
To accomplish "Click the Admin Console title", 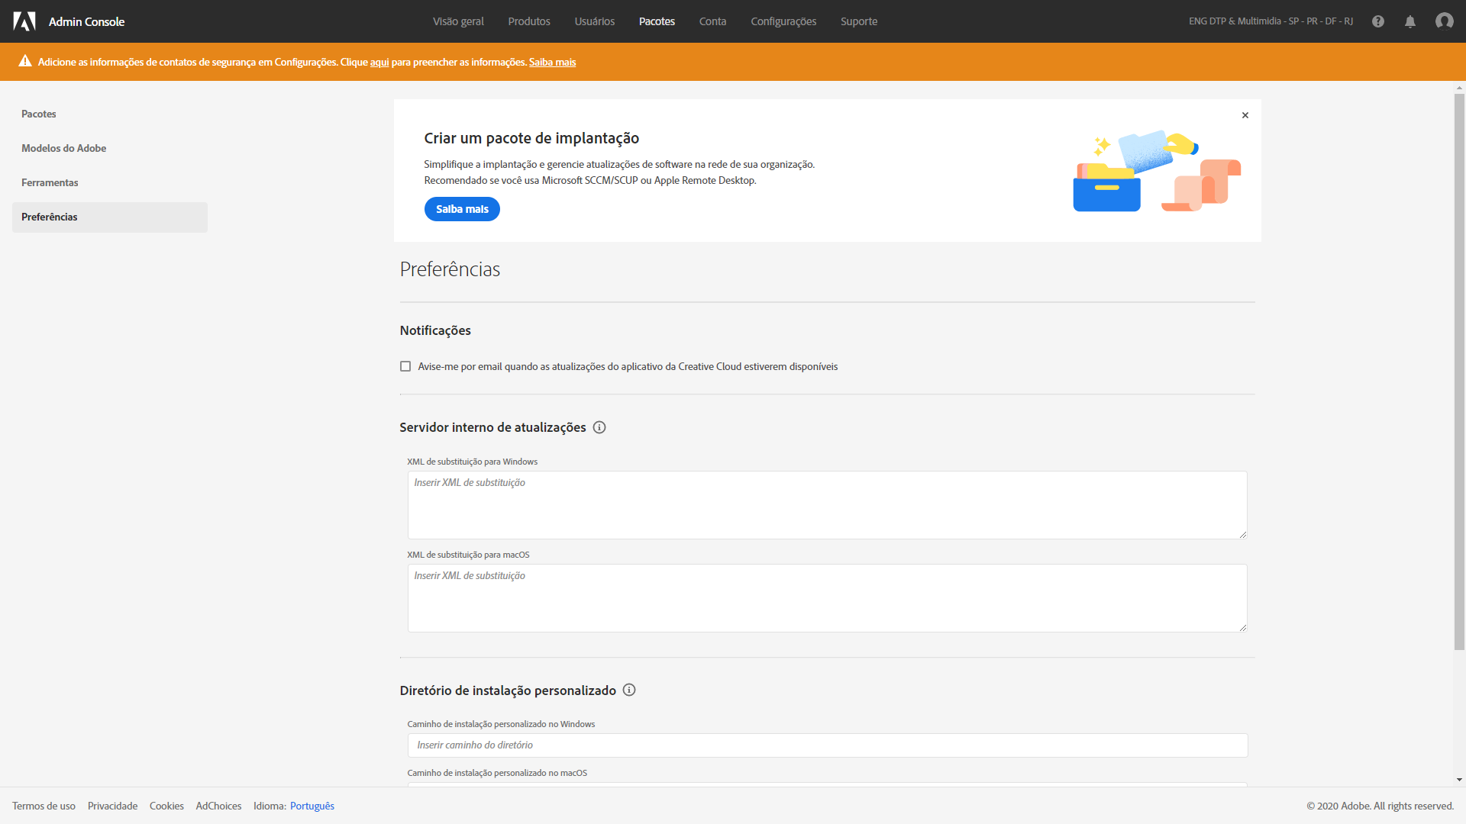I will point(86,21).
